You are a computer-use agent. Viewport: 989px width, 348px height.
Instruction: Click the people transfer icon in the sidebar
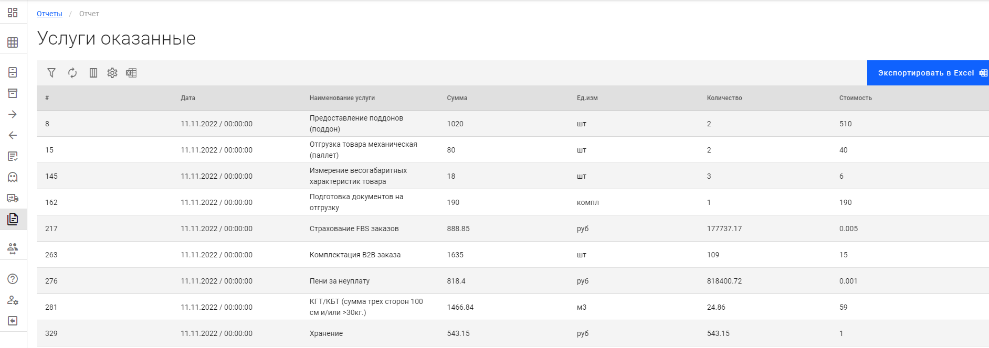coord(13,248)
